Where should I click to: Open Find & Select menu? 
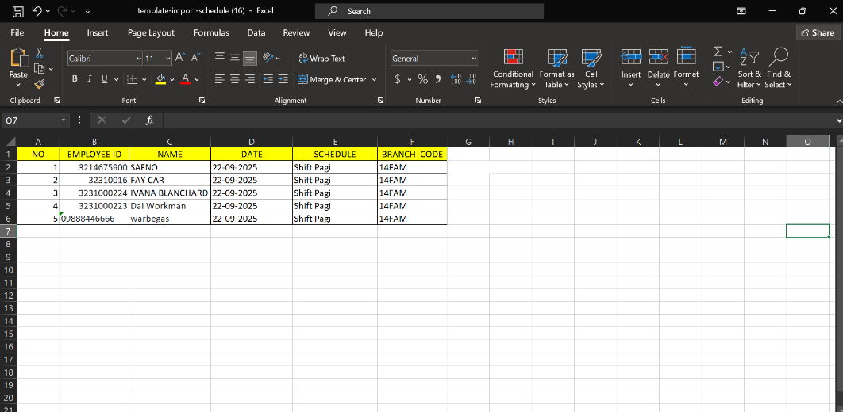779,68
